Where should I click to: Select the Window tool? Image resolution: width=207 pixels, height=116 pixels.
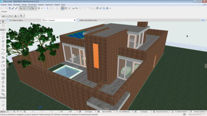(3, 42)
